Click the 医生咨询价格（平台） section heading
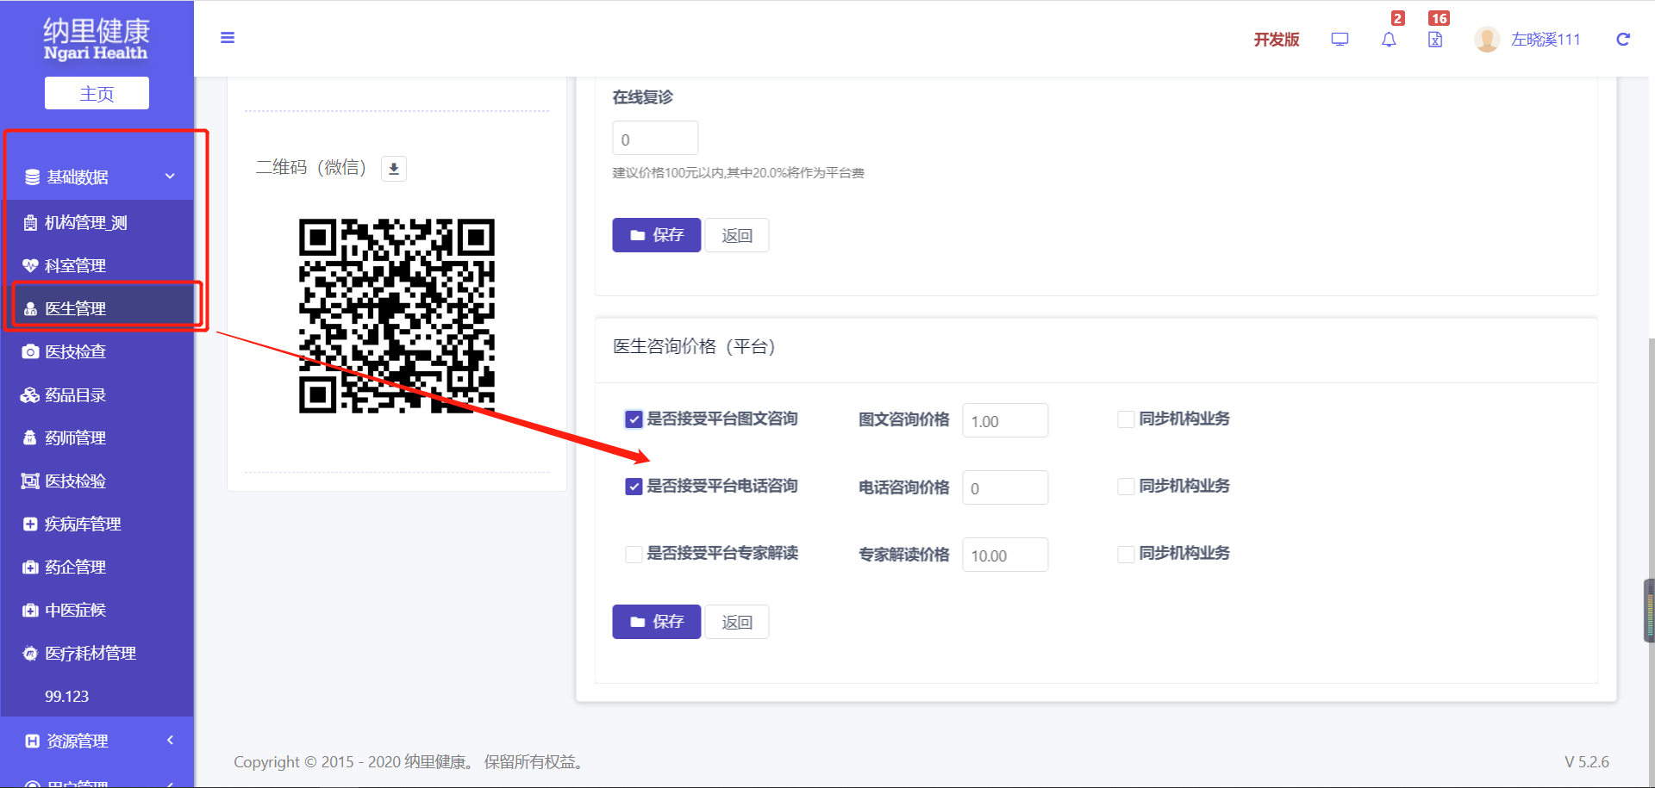This screenshot has height=788, width=1655. 694,347
